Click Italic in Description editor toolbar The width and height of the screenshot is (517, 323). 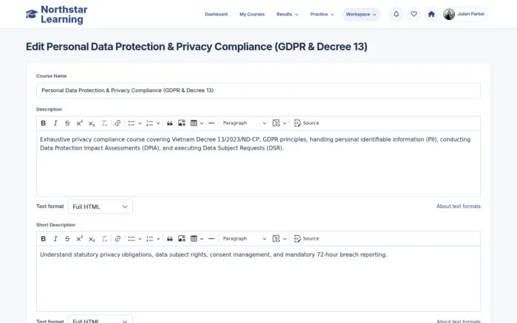point(55,123)
